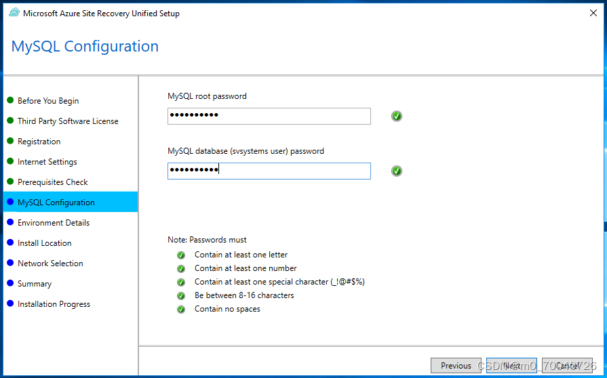Select the Registration step
Viewport: 607px width, 378px height.
coord(39,142)
